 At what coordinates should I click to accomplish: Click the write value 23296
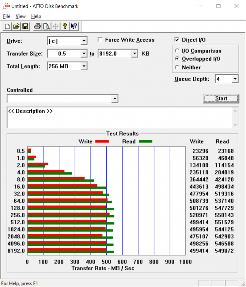(200, 151)
